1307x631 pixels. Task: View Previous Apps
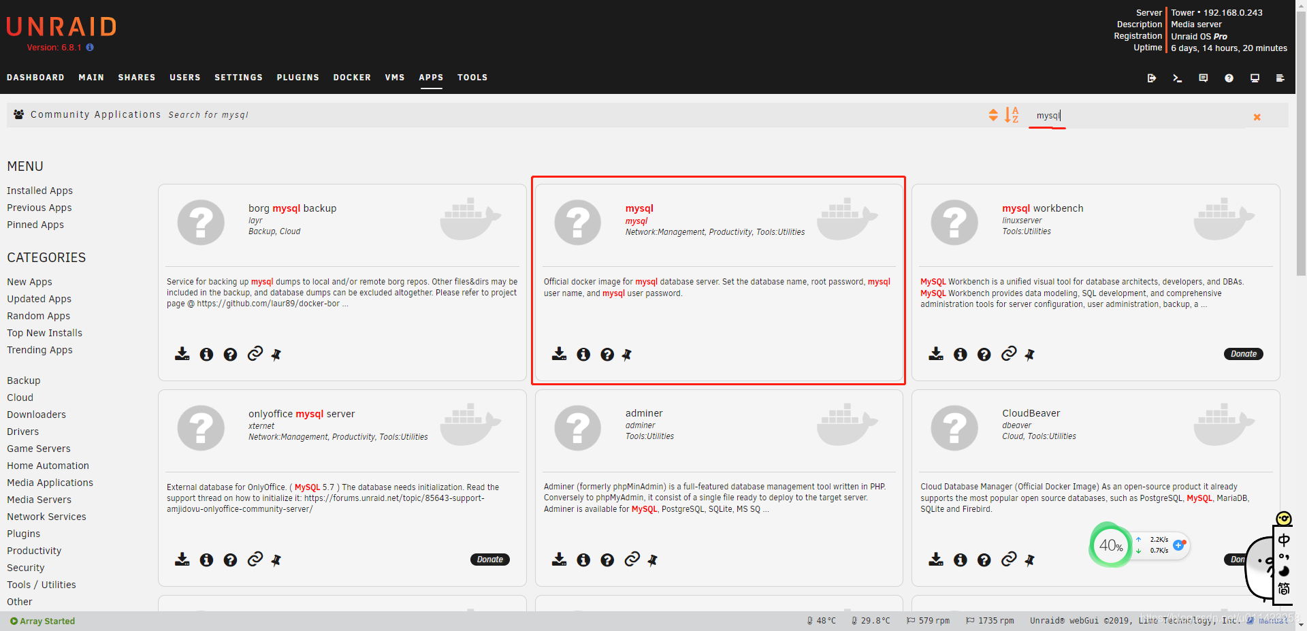click(x=39, y=208)
